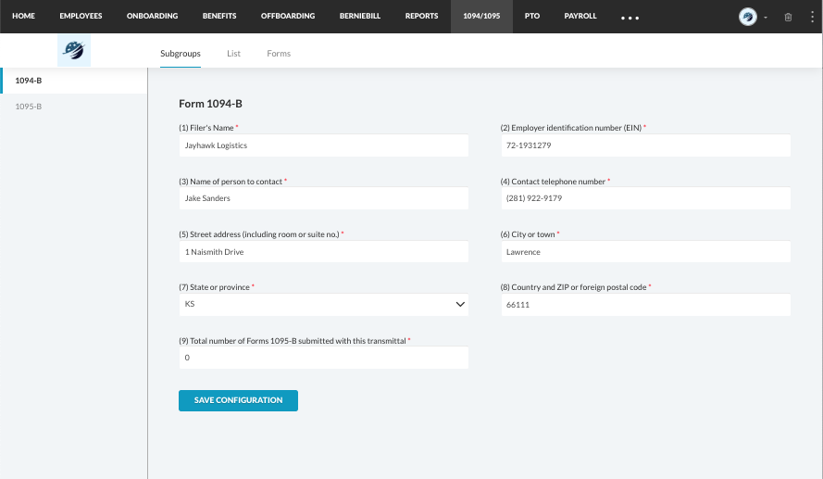The image size is (823, 479).
Task: Focus the Employer identification number field
Action: pyautogui.click(x=645, y=145)
